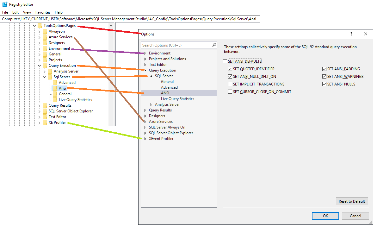377x227 pixels.
Task: Select General under SQL Server in Options
Action: click(x=167, y=82)
